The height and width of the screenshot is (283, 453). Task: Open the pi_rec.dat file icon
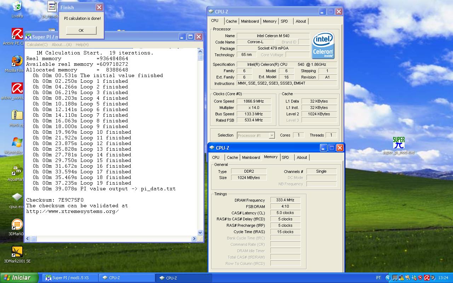pyautogui.click(x=52, y=10)
